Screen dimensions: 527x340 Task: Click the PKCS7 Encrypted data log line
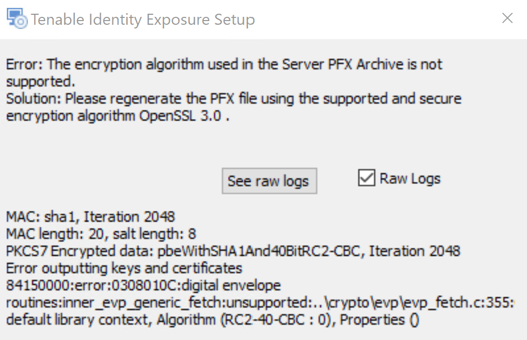(233, 251)
